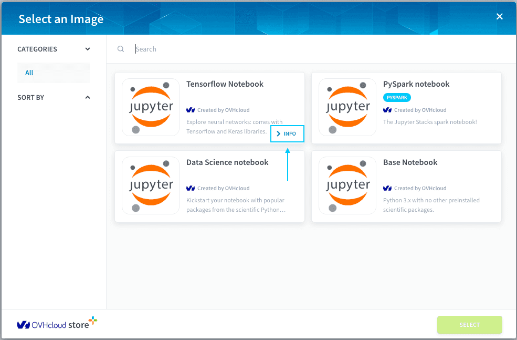Click Created by OVHcloud under Tensorflow Notebook

tap(224, 110)
